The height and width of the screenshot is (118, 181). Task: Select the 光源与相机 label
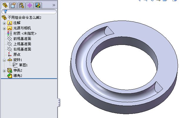pos(22,28)
